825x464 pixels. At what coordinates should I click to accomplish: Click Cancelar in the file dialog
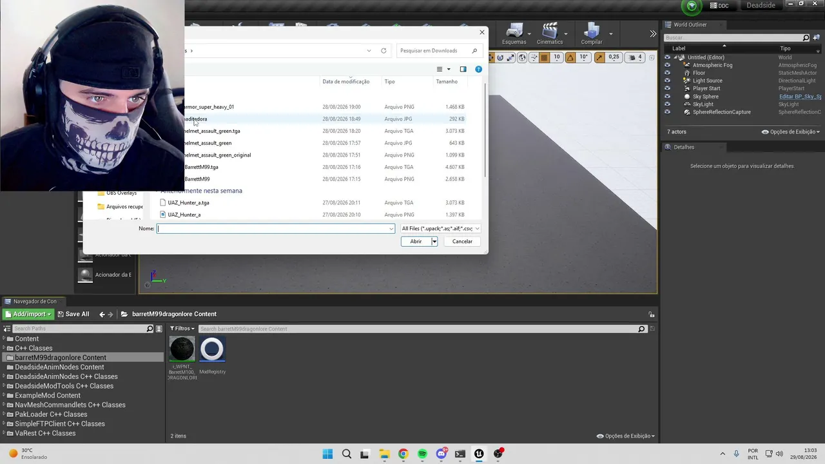(x=462, y=242)
